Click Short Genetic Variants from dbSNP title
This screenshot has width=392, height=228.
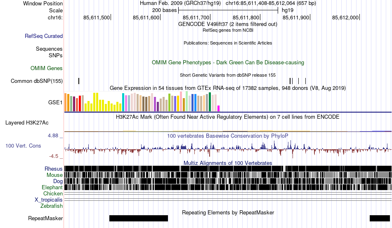pos(228,75)
